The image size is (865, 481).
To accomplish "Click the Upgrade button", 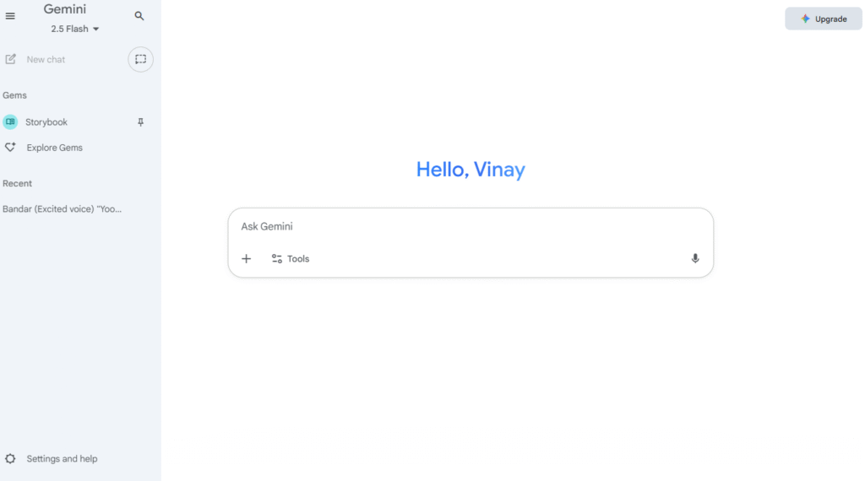I will point(824,19).
